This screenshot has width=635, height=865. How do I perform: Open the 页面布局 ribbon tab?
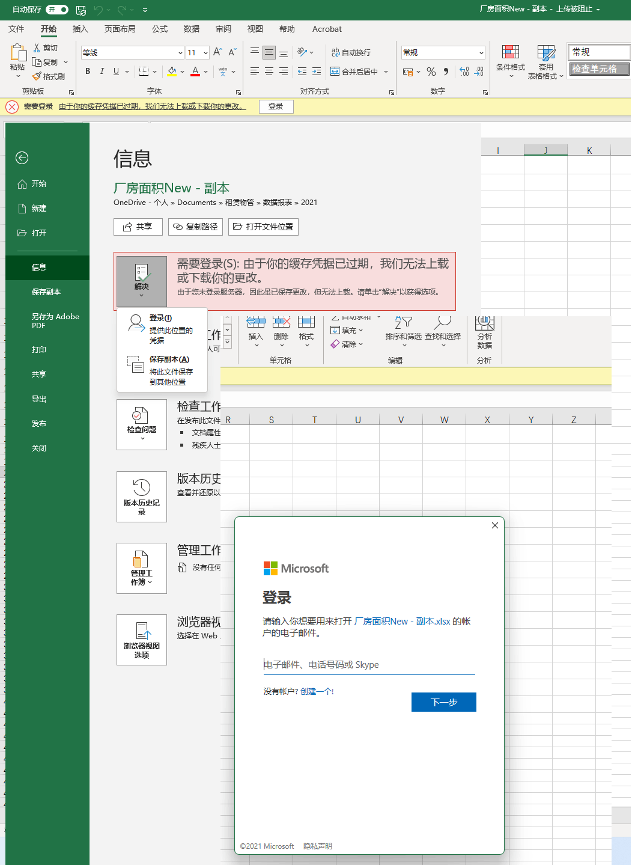click(120, 29)
